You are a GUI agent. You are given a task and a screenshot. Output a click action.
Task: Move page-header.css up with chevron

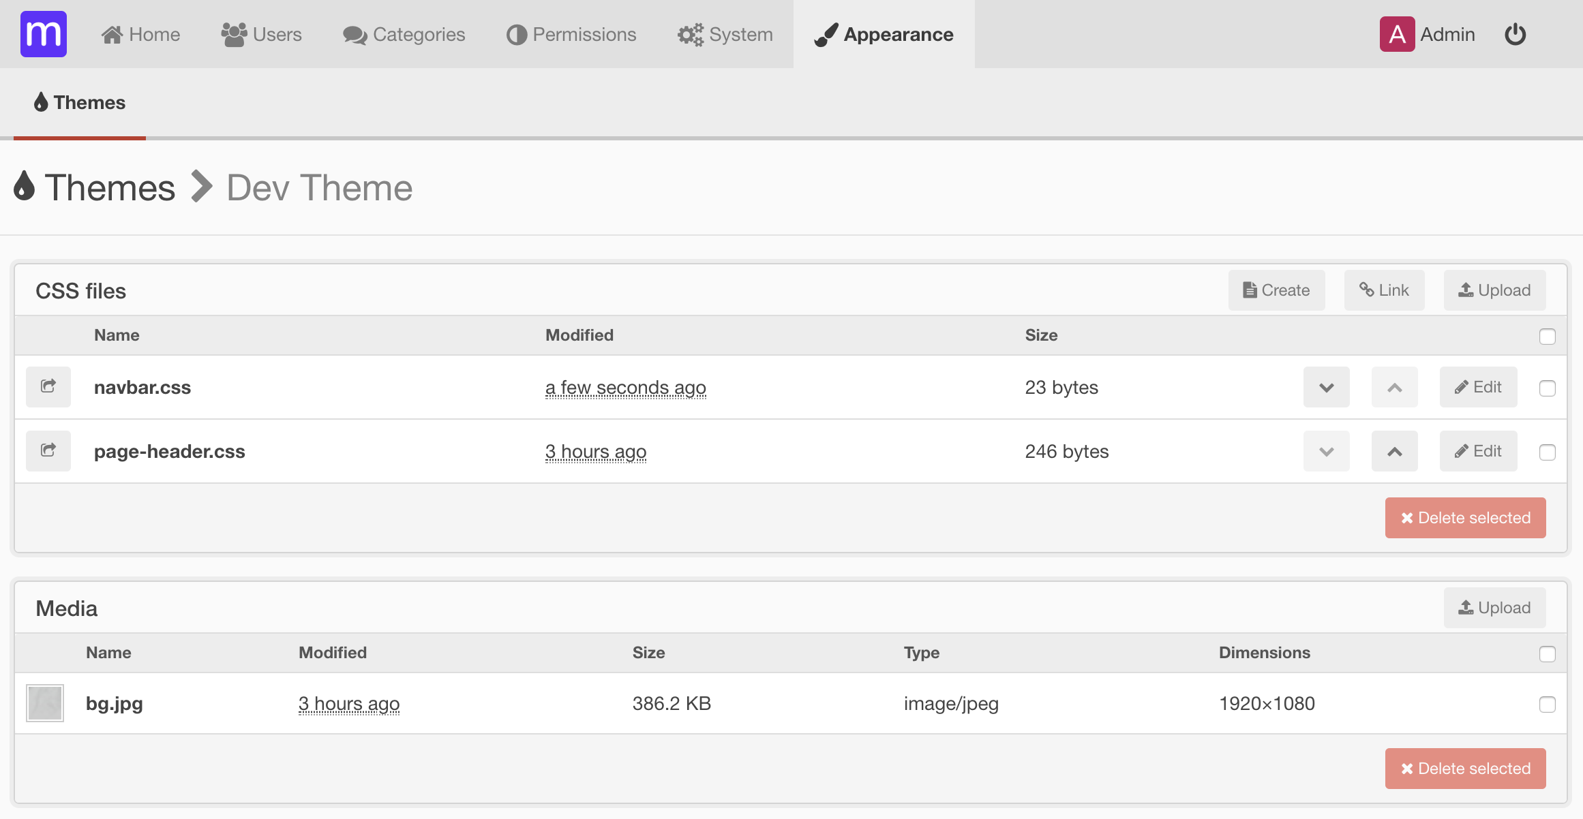click(1394, 451)
